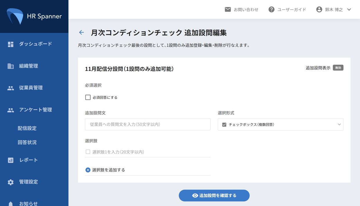Click the user avatar icon for 鈴木 博之
This screenshot has height=206, width=360.
point(319,10)
